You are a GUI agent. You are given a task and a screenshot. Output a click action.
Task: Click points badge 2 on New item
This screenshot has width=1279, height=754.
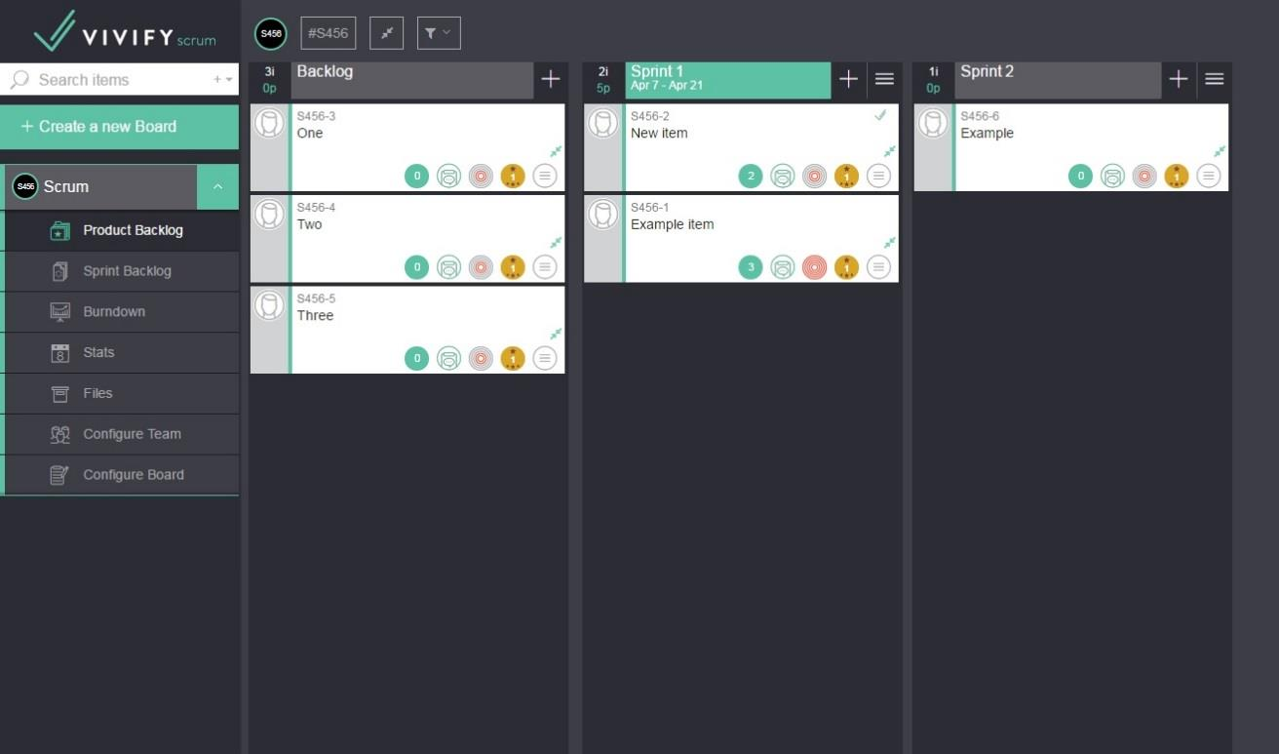750,177
